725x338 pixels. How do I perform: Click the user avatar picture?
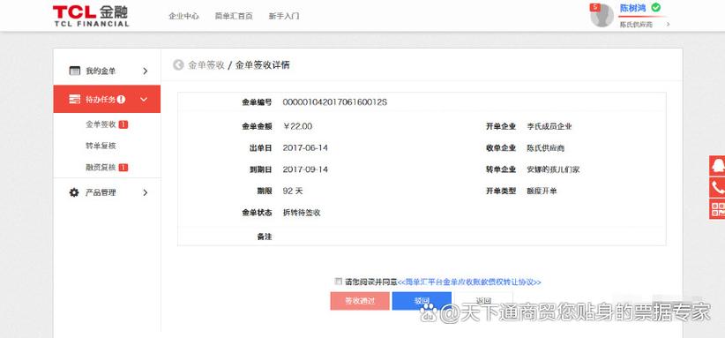[602, 16]
